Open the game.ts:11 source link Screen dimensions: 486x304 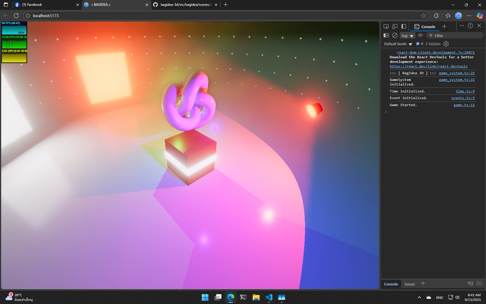464,105
